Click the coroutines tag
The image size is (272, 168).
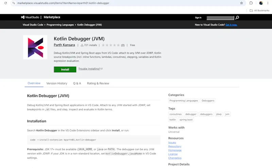(x=175, y=114)
